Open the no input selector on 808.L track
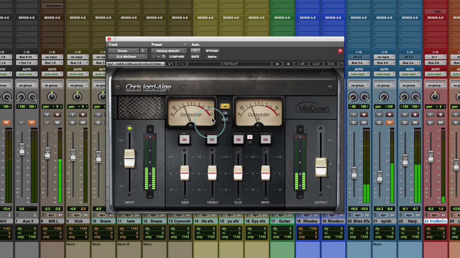 click(52, 57)
